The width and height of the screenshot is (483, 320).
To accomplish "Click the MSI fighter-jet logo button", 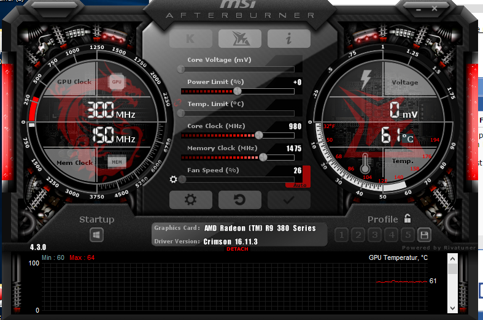I will click(x=239, y=39).
